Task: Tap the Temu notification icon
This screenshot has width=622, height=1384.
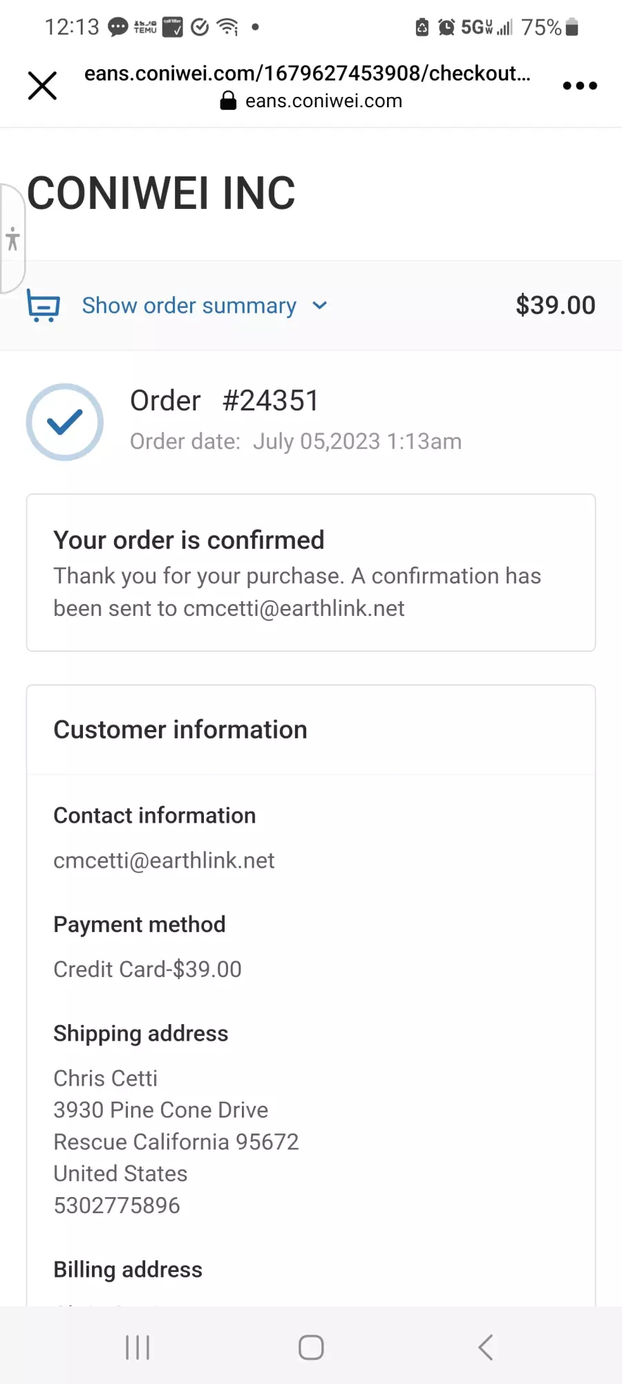Action: 145,27
